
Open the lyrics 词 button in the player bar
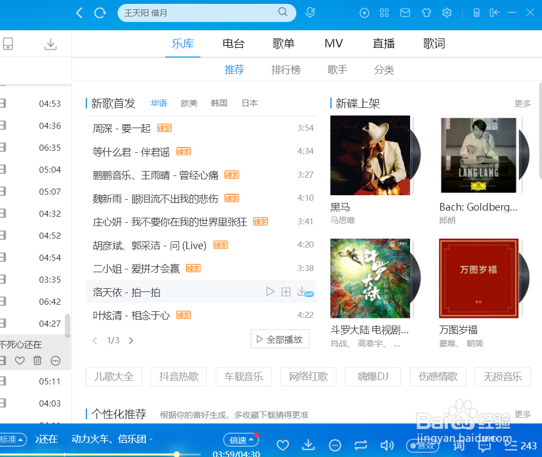point(458,445)
